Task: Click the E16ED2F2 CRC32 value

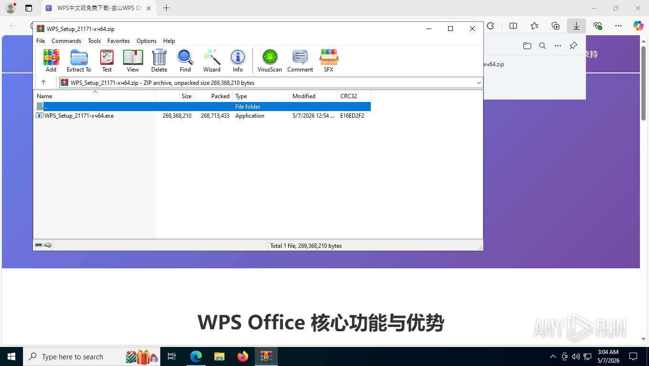Action: [352, 115]
